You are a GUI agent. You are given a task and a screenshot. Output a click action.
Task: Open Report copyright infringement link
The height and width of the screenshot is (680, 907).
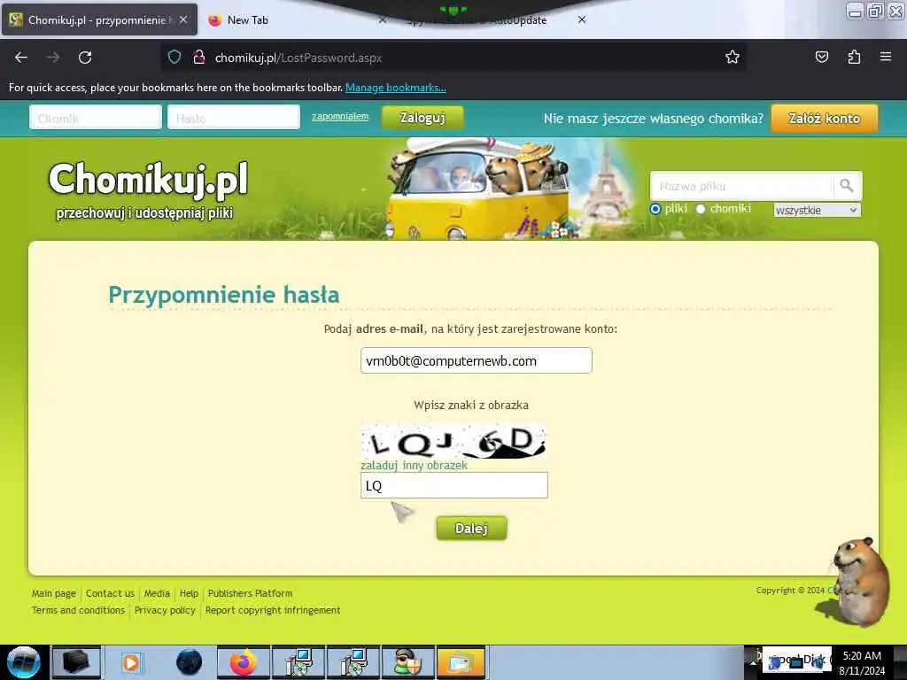tap(273, 610)
